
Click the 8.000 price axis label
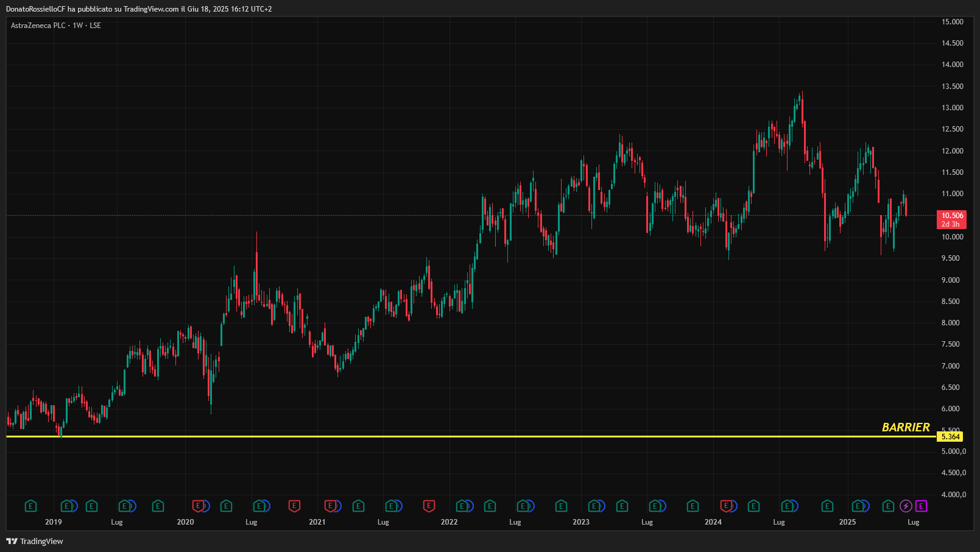click(951, 323)
